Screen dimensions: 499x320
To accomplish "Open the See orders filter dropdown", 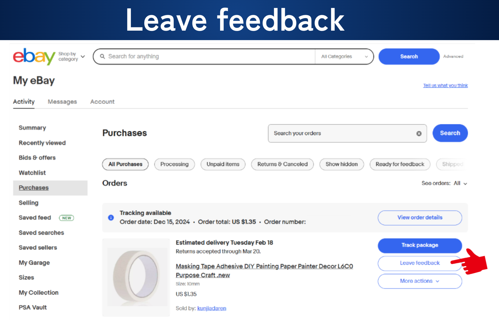I will pyautogui.click(x=444, y=183).
